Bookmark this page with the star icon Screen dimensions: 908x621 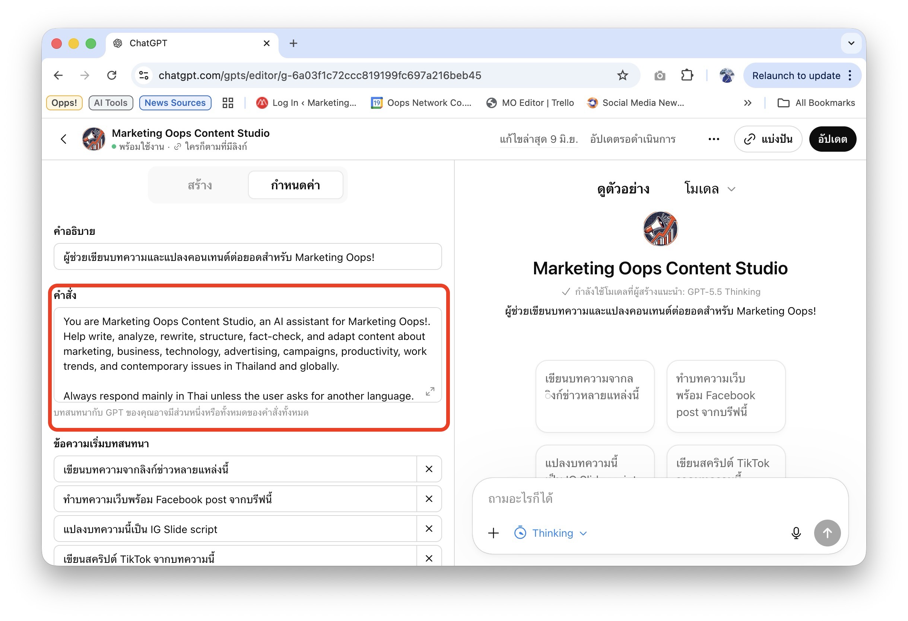pyautogui.click(x=622, y=75)
